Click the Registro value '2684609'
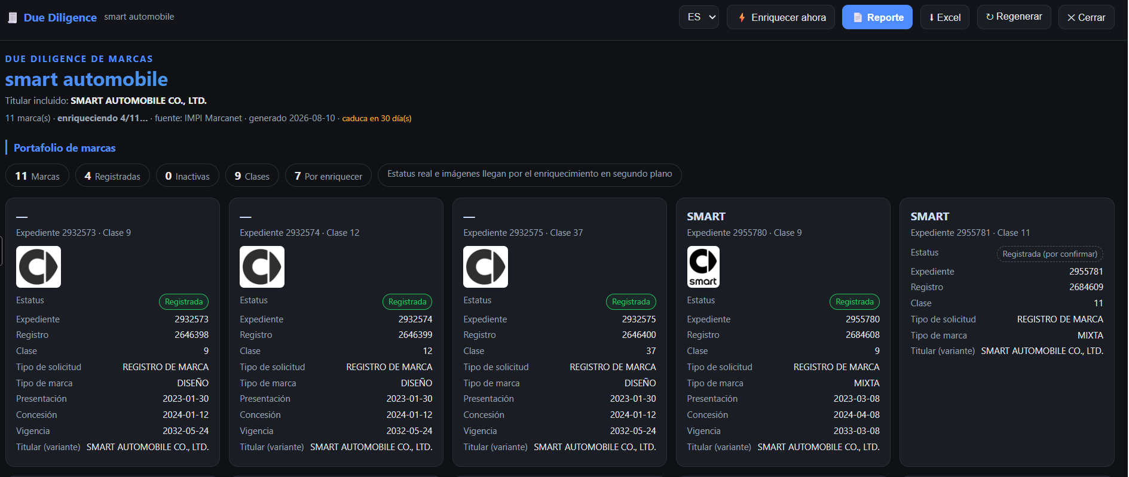Viewport: 1129px width, 477px height. (x=1086, y=287)
